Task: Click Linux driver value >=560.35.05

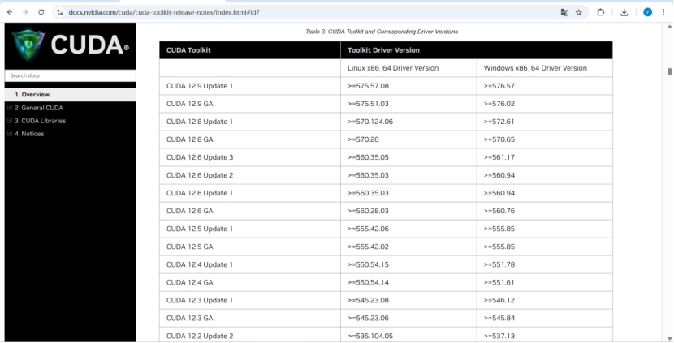Action: coord(368,157)
